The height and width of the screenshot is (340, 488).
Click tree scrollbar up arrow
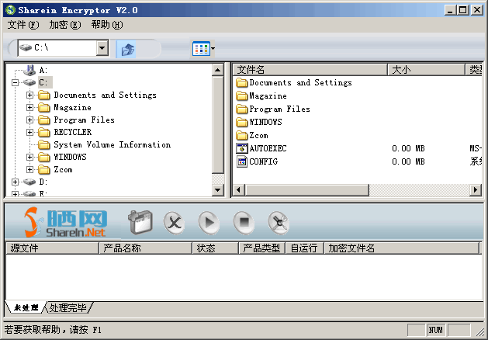pyautogui.click(x=217, y=70)
